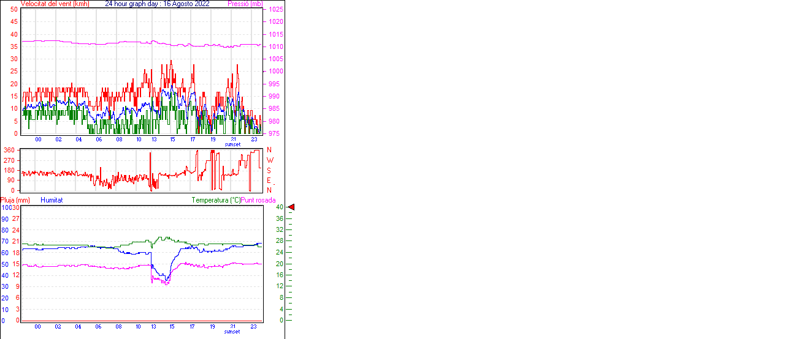
Task: Click the "Pressió (mb)" axis label
Action: click(245, 4)
